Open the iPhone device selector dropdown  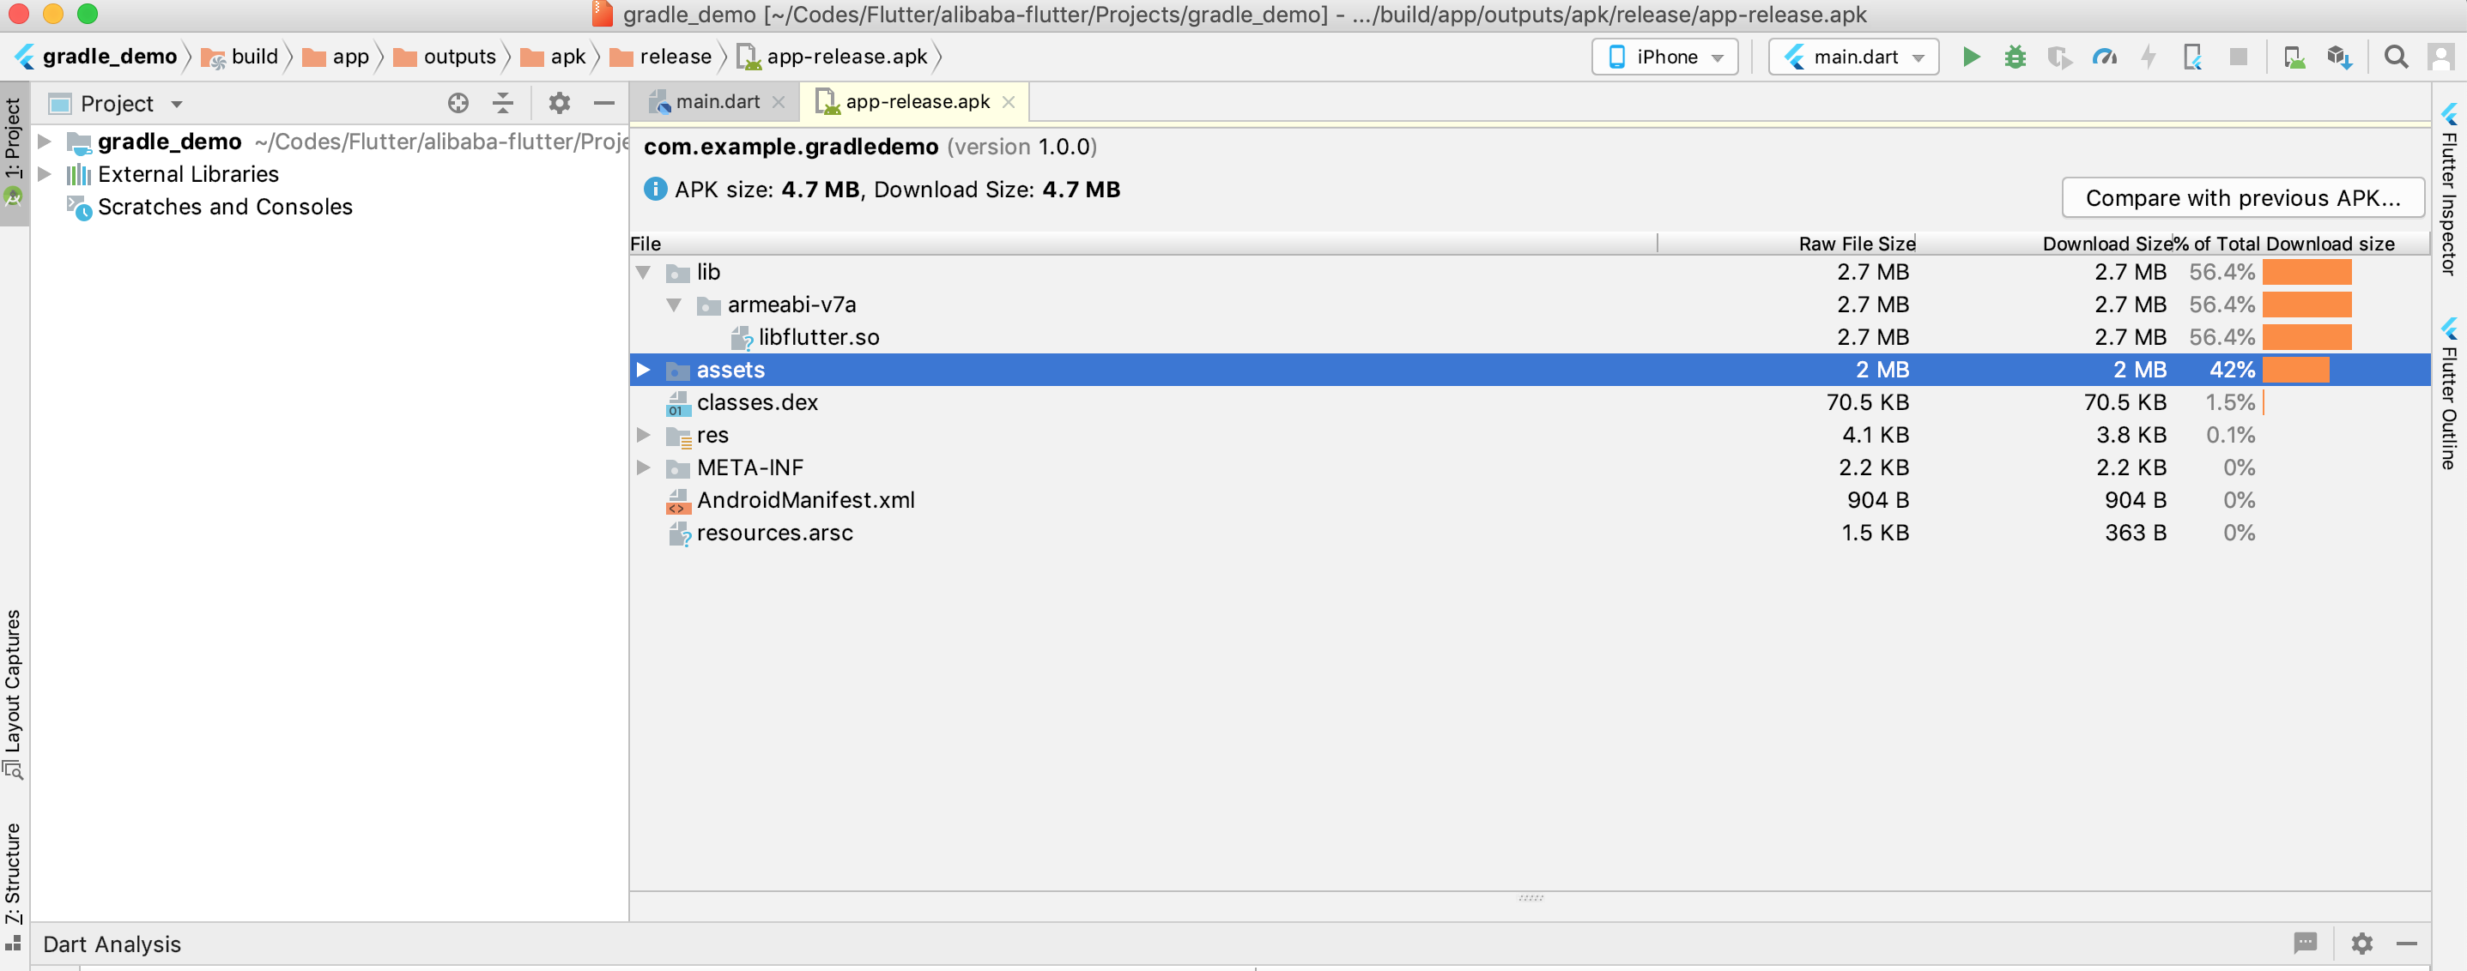click(x=1664, y=57)
